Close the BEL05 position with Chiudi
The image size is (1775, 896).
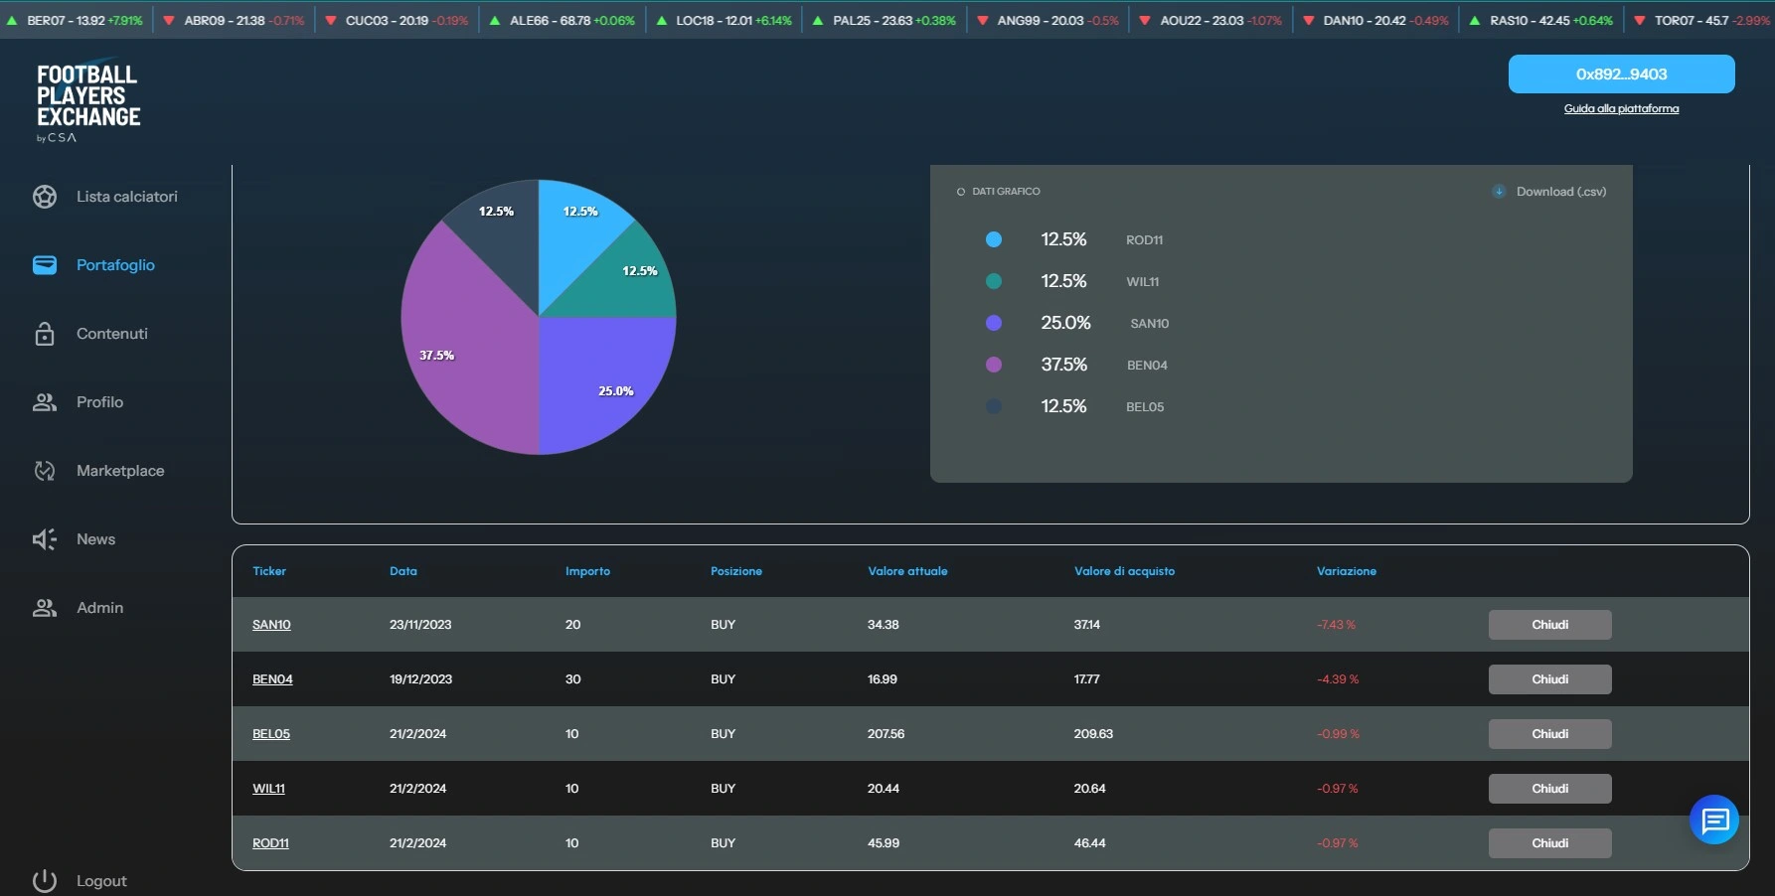tap(1549, 734)
